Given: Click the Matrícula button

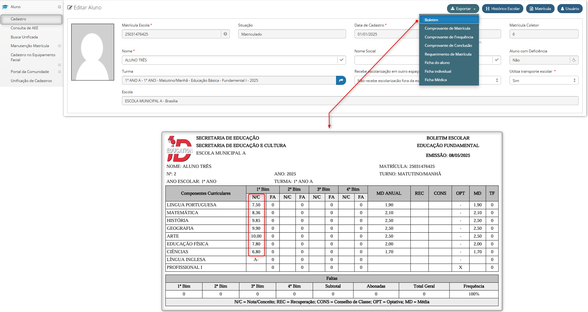Looking at the screenshot, I should tap(540, 9).
